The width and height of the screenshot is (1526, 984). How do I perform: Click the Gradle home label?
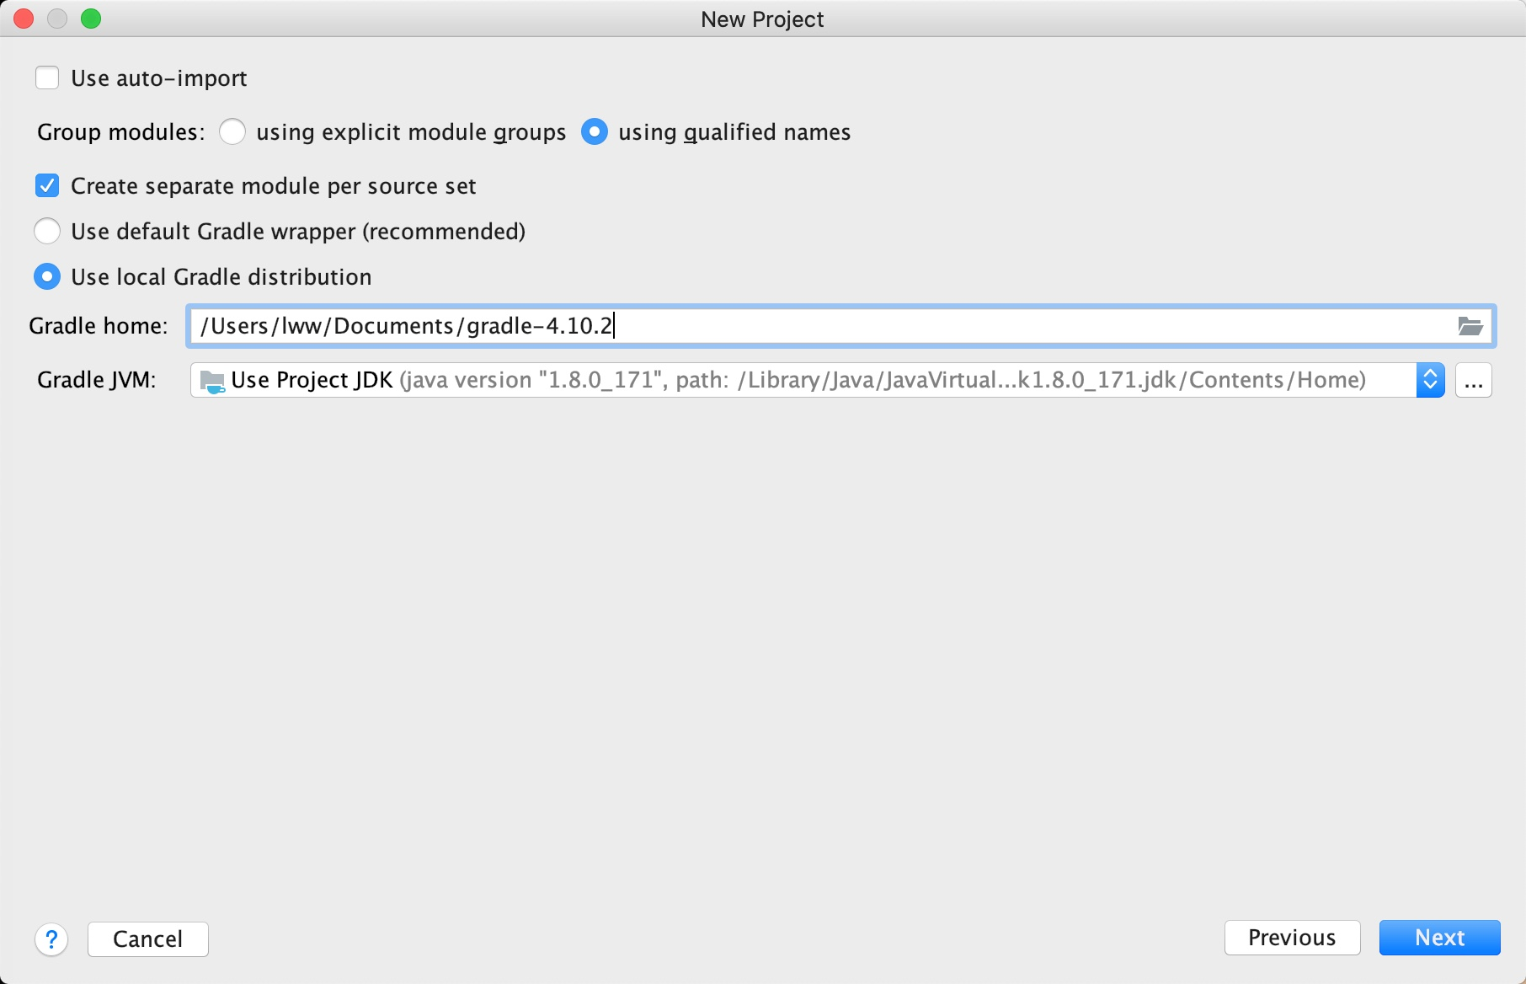click(99, 326)
